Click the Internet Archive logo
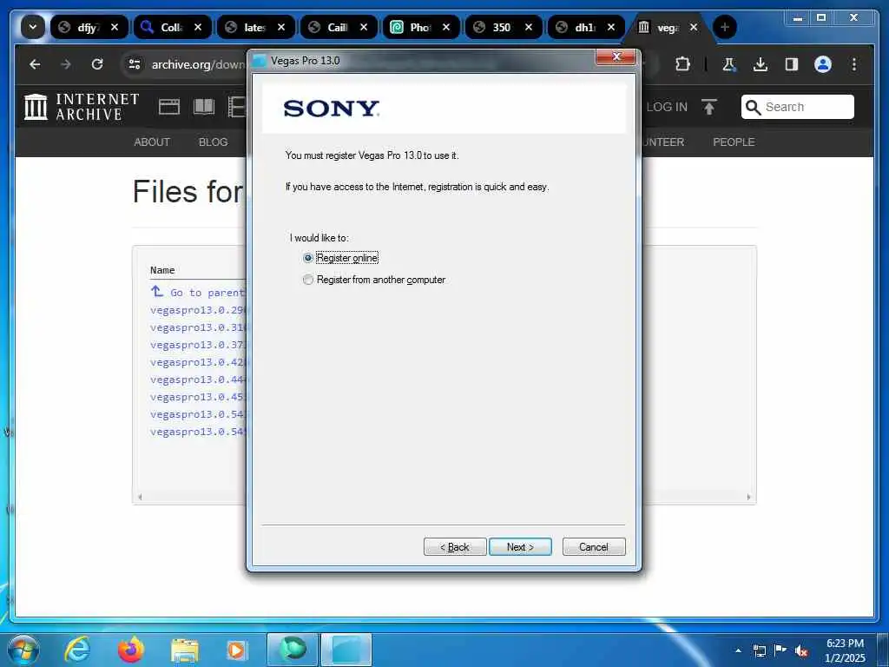Screen dimensions: 889x667 click(82, 107)
